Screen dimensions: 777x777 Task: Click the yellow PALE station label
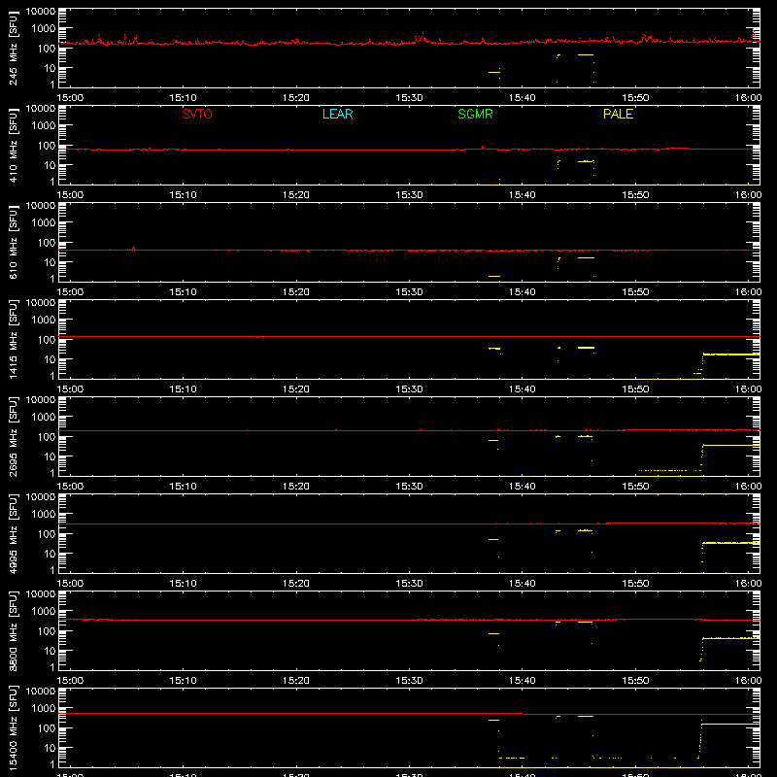tap(618, 114)
